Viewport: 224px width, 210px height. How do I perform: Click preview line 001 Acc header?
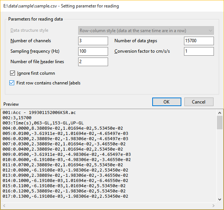(39, 112)
